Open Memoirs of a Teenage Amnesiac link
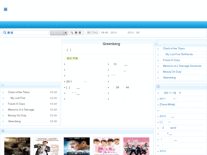207x155 pixels. [182, 66]
